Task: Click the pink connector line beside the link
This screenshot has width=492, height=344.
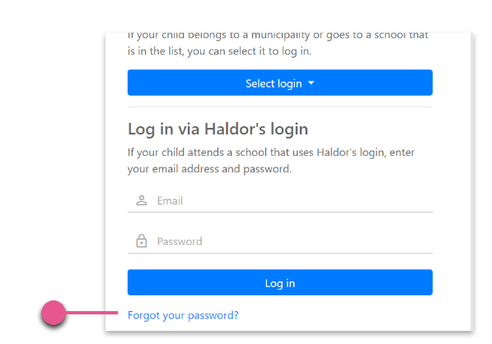Action: click(91, 313)
